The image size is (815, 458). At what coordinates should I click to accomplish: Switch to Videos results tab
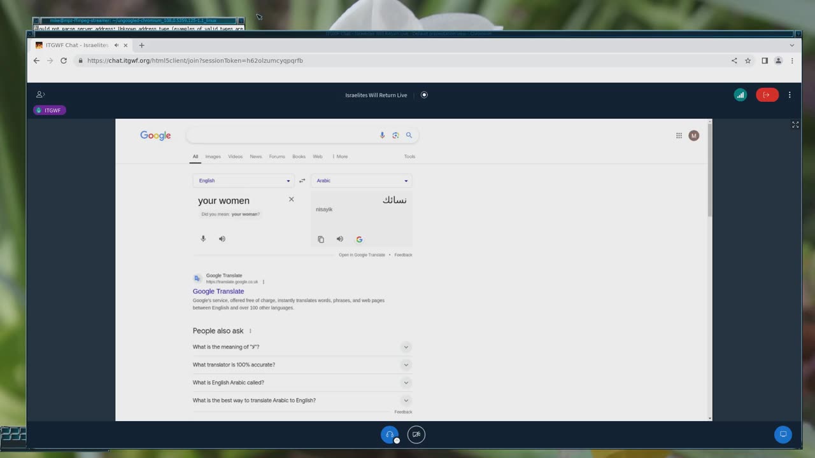click(236, 156)
